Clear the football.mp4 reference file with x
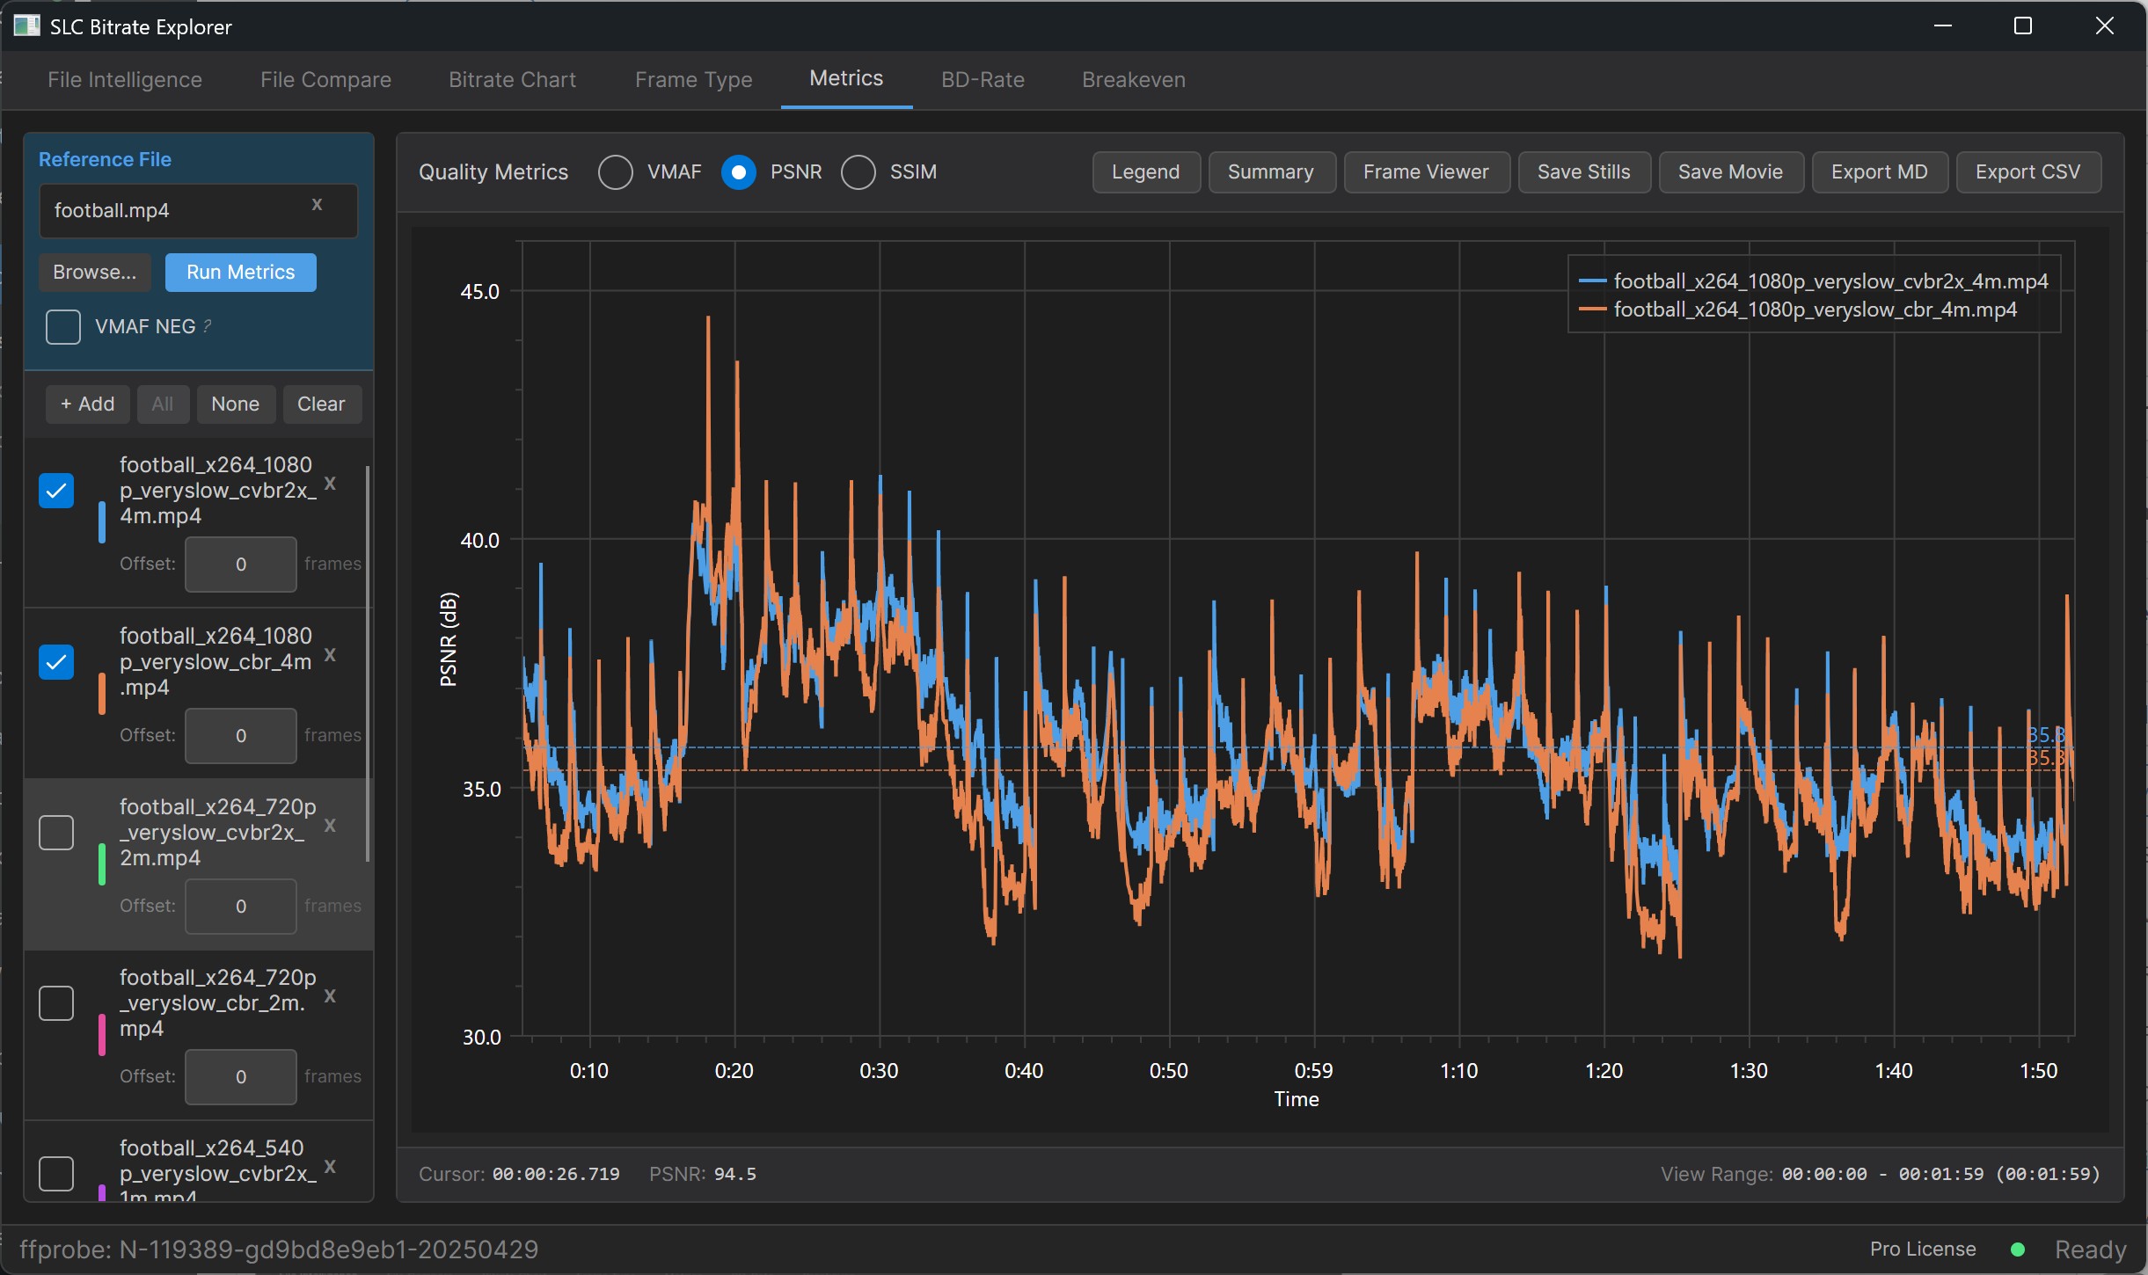2148x1275 pixels. pyautogui.click(x=317, y=204)
